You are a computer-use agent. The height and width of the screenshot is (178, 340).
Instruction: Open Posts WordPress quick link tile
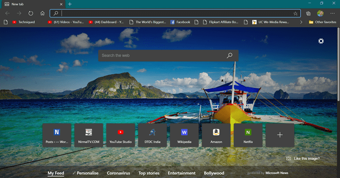pyautogui.click(x=57, y=135)
